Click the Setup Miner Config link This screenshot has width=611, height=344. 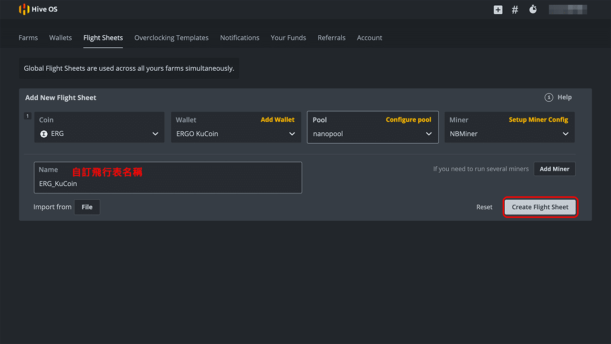(x=538, y=120)
